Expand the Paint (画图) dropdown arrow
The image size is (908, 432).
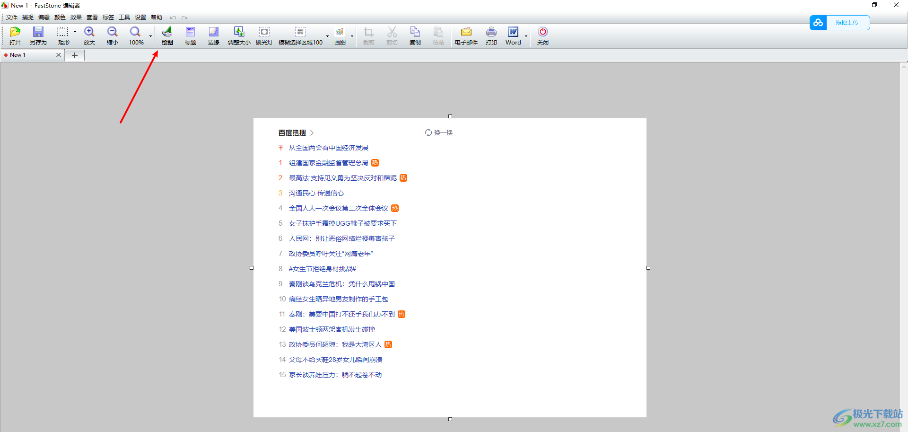[x=352, y=36]
